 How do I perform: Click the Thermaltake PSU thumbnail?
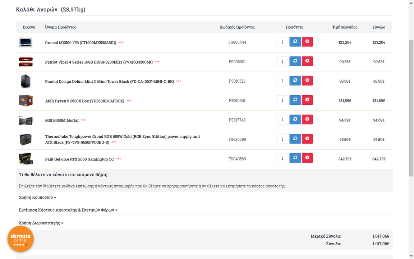[x=26, y=140]
